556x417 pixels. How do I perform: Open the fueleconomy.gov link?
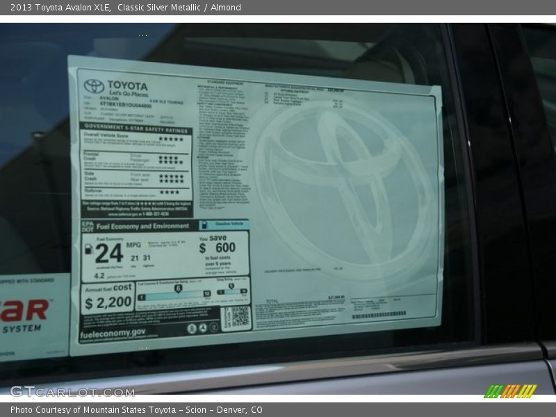[114, 332]
